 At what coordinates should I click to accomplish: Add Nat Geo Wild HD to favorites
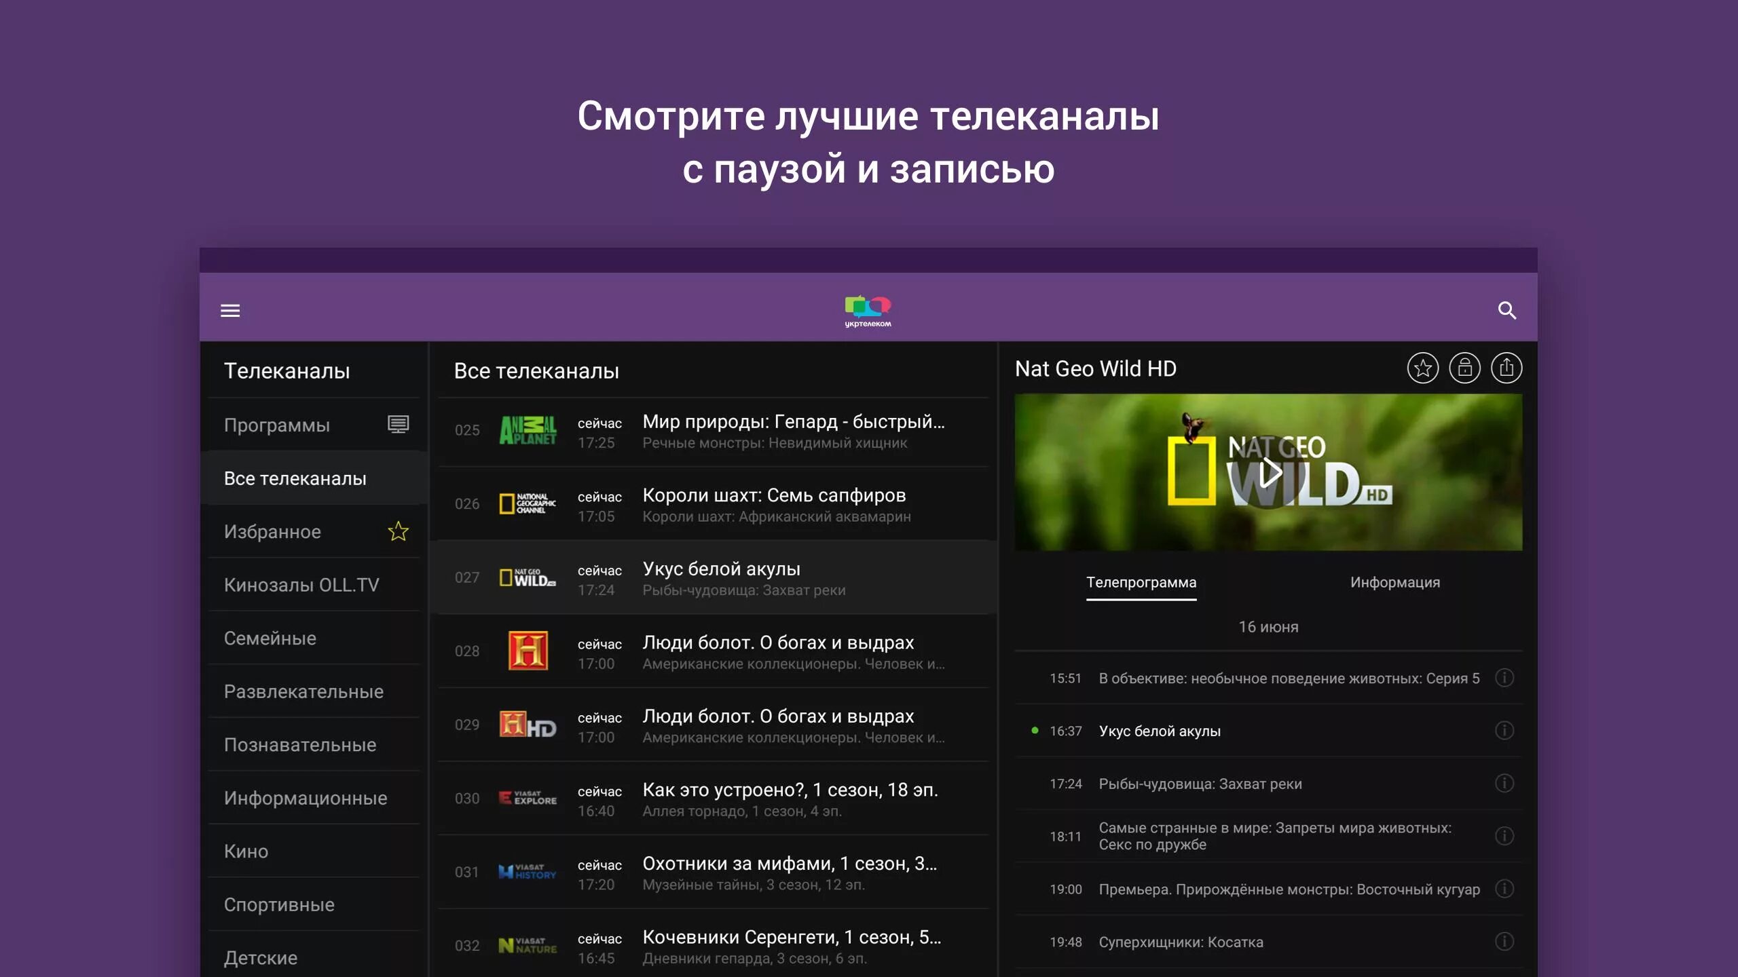(1422, 368)
